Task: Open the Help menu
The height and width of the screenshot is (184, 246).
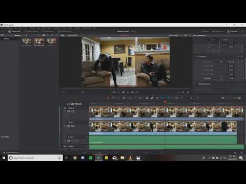Action: 94,28
